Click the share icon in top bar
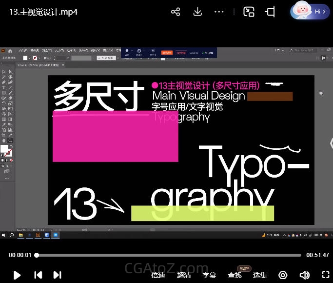The height and width of the screenshot is (283, 333). 176,12
